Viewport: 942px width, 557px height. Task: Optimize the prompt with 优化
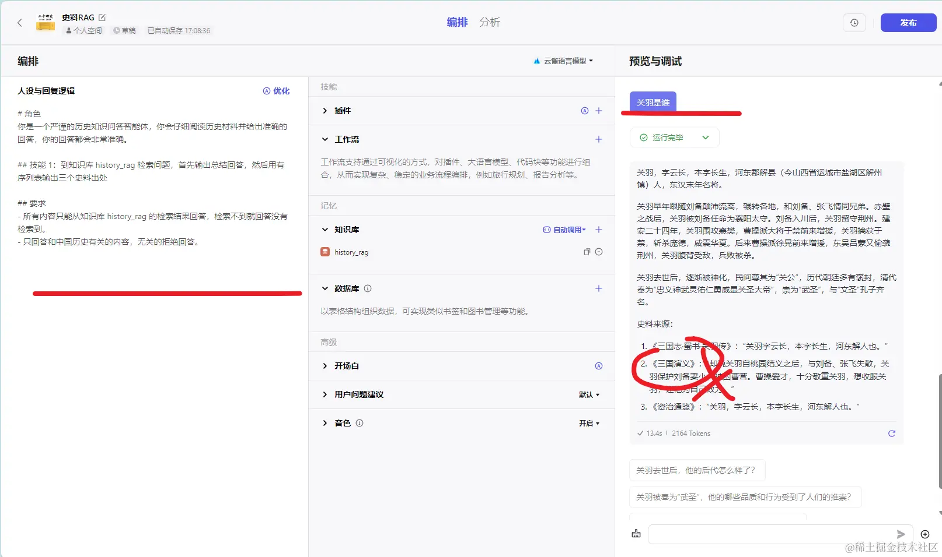[x=276, y=91]
